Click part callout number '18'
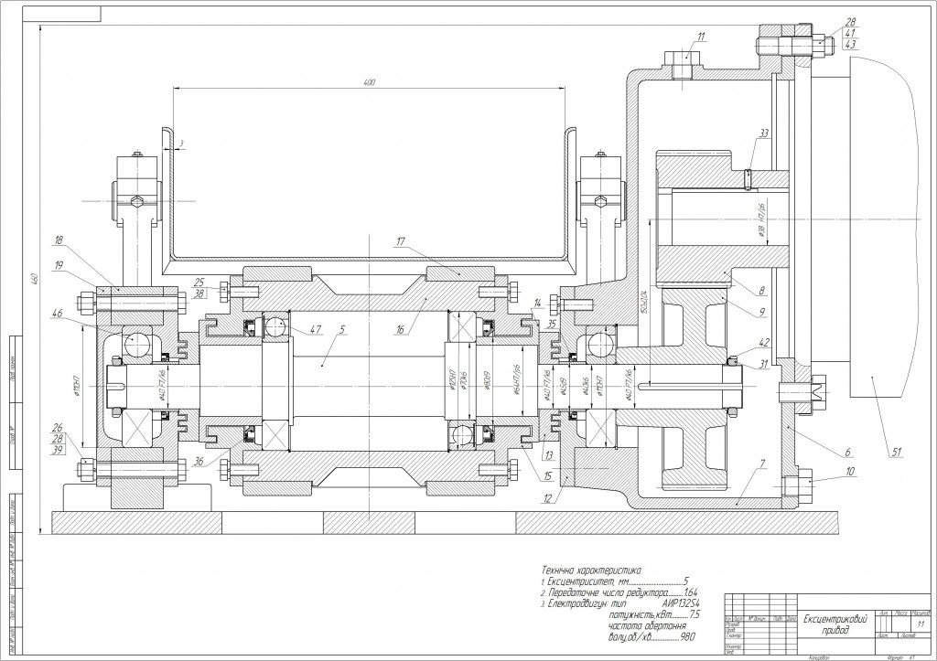This screenshot has height=661, width=937. (58, 240)
